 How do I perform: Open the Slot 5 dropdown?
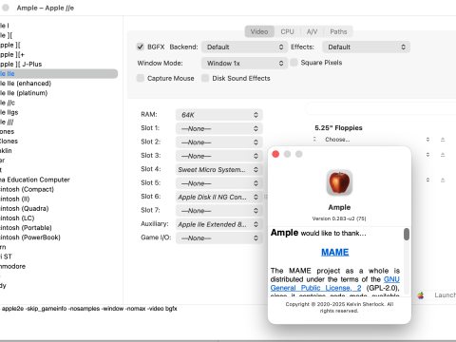[219, 183]
